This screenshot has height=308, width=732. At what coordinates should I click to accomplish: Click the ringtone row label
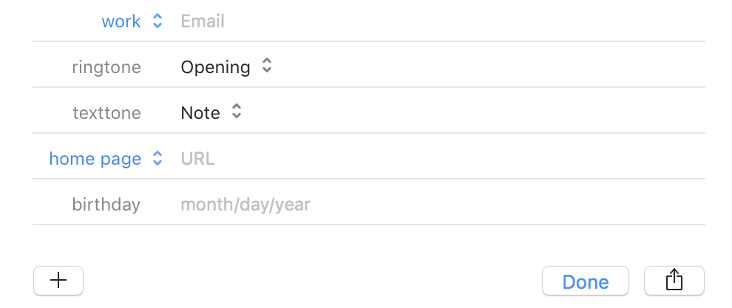click(106, 67)
